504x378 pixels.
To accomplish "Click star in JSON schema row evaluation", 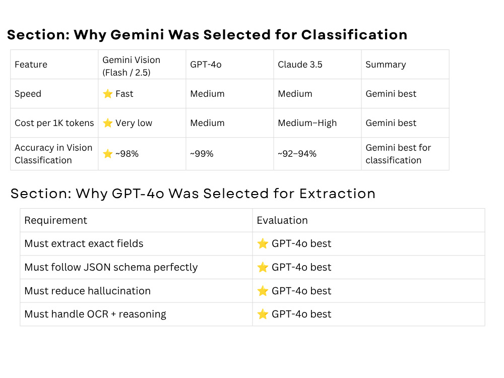I will coord(263,267).
